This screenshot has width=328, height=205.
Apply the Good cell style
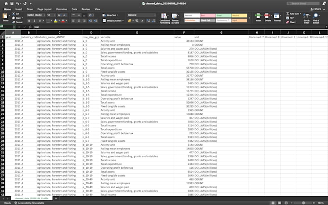223,15
